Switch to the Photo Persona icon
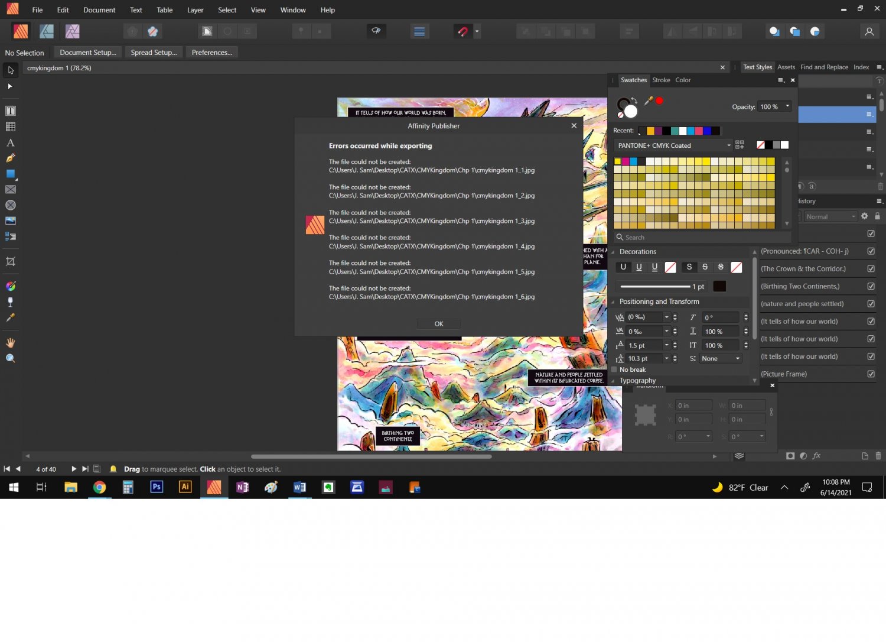The height and width of the screenshot is (642, 886). tap(73, 31)
